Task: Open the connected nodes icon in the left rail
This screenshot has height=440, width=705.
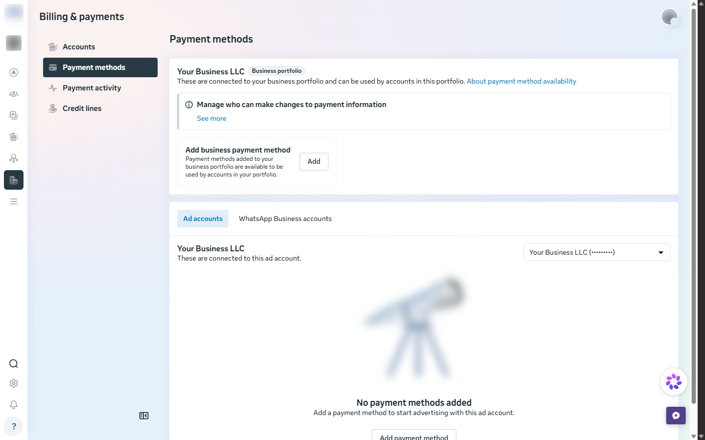Action: [14, 158]
